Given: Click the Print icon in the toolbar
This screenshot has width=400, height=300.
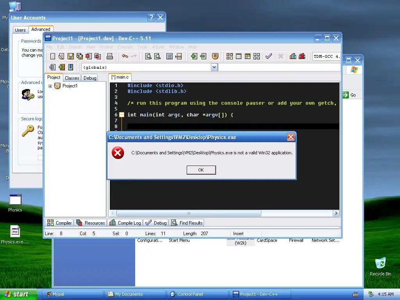Looking at the screenshot, I should coord(110,56).
